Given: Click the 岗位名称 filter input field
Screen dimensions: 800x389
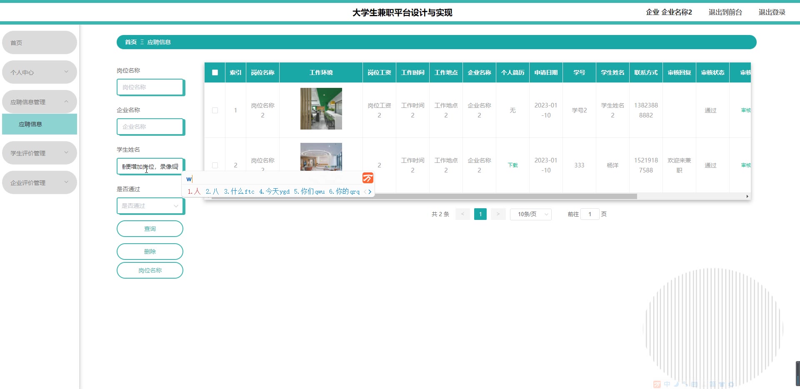Looking at the screenshot, I should tap(150, 87).
